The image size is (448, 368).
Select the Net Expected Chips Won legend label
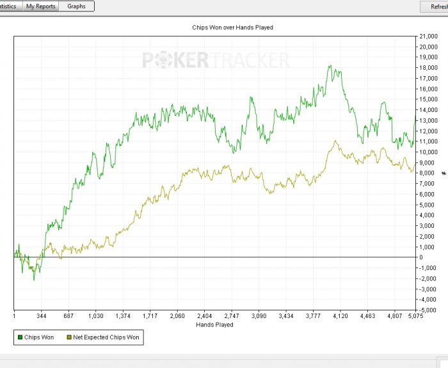pyautogui.click(x=106, y=337)
